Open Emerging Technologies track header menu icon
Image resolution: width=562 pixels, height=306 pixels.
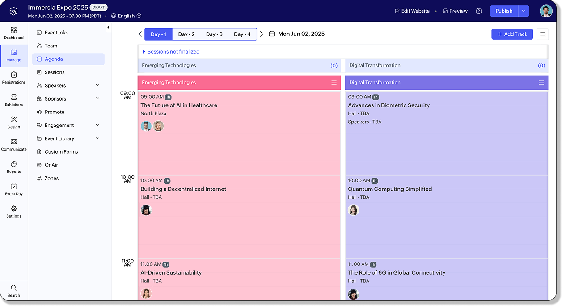click(334, 83)
